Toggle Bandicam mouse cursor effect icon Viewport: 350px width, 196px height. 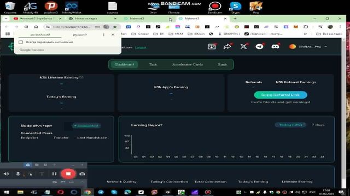(31, 174)
